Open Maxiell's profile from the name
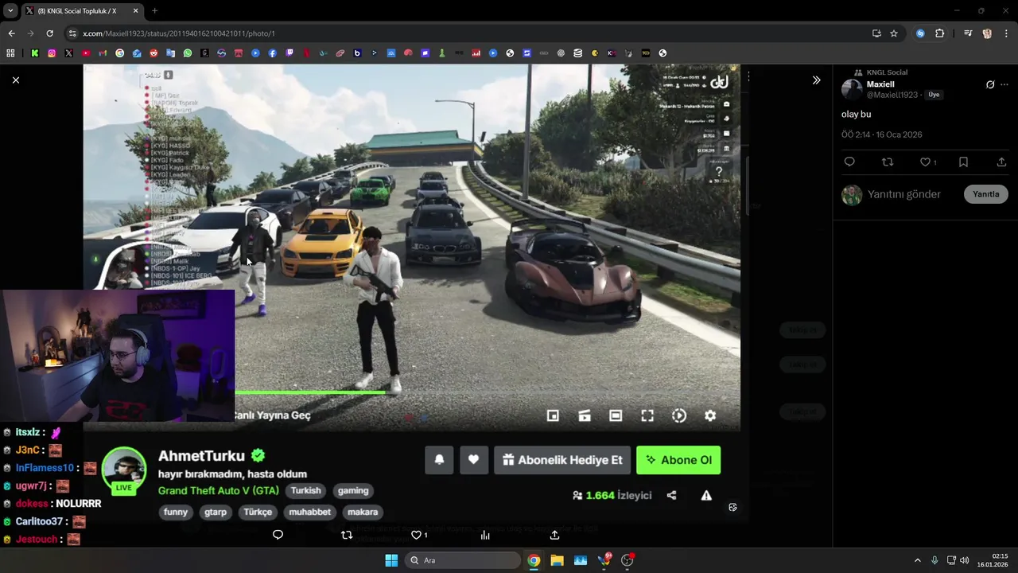Screen dimensions: 1018x573 click(x=880, y=84)
